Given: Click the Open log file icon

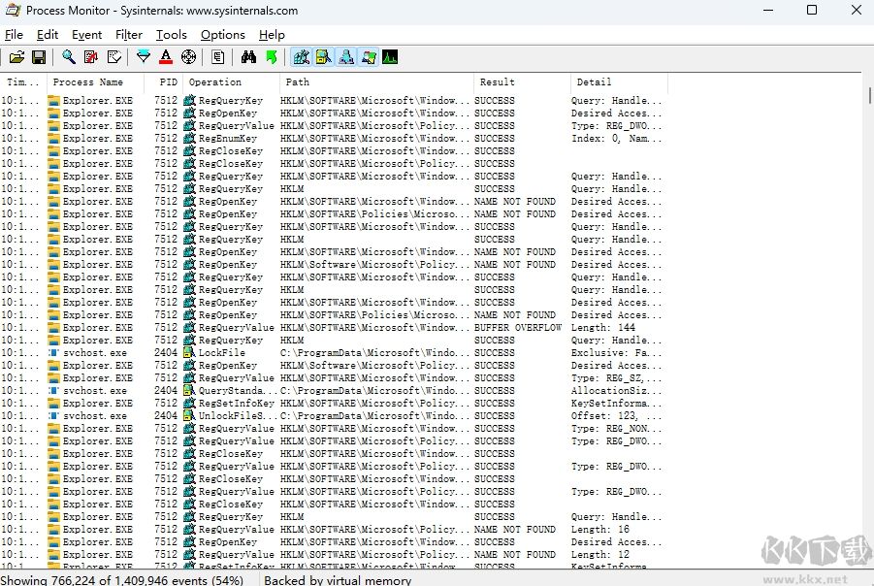Looking at the screenshot, I should 16,57.
